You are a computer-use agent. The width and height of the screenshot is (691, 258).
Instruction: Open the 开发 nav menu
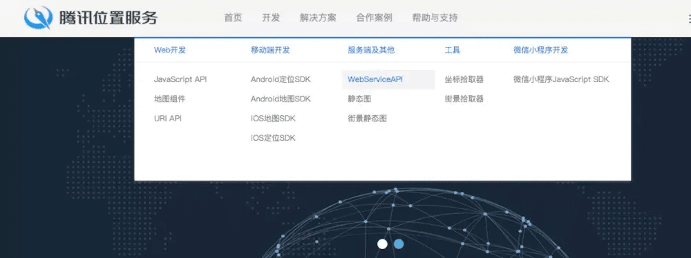tap(271, 18)
